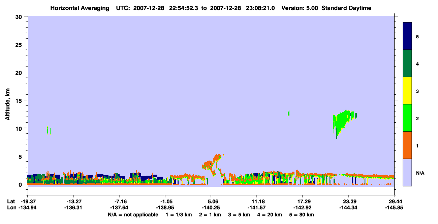Click the '4 = 20 km' legend entry
This screenshot has width=438, height=224.
[270, 215]
